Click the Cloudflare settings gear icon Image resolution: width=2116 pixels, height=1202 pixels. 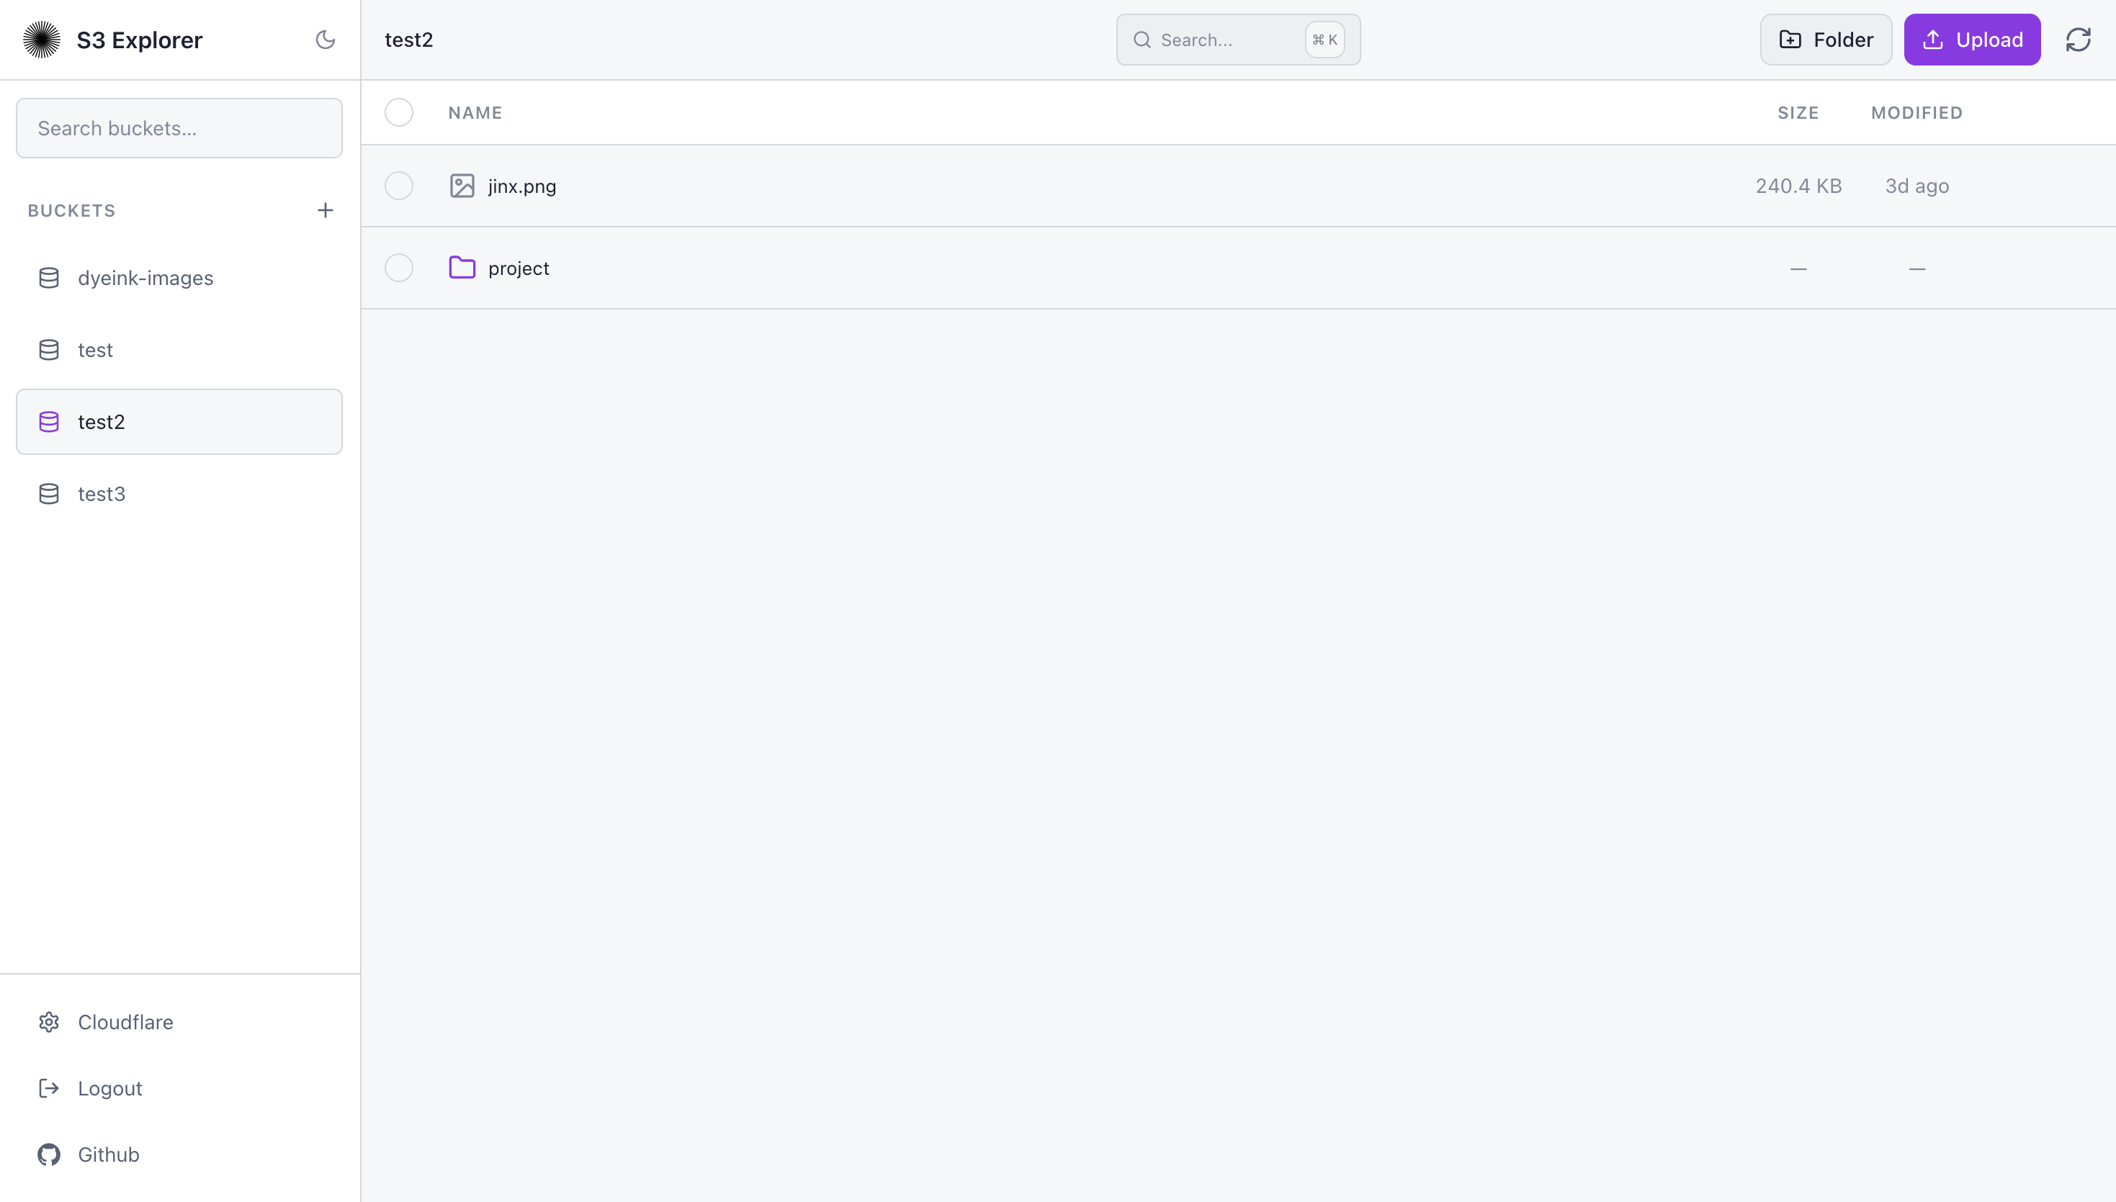[x=49, y=1022]
